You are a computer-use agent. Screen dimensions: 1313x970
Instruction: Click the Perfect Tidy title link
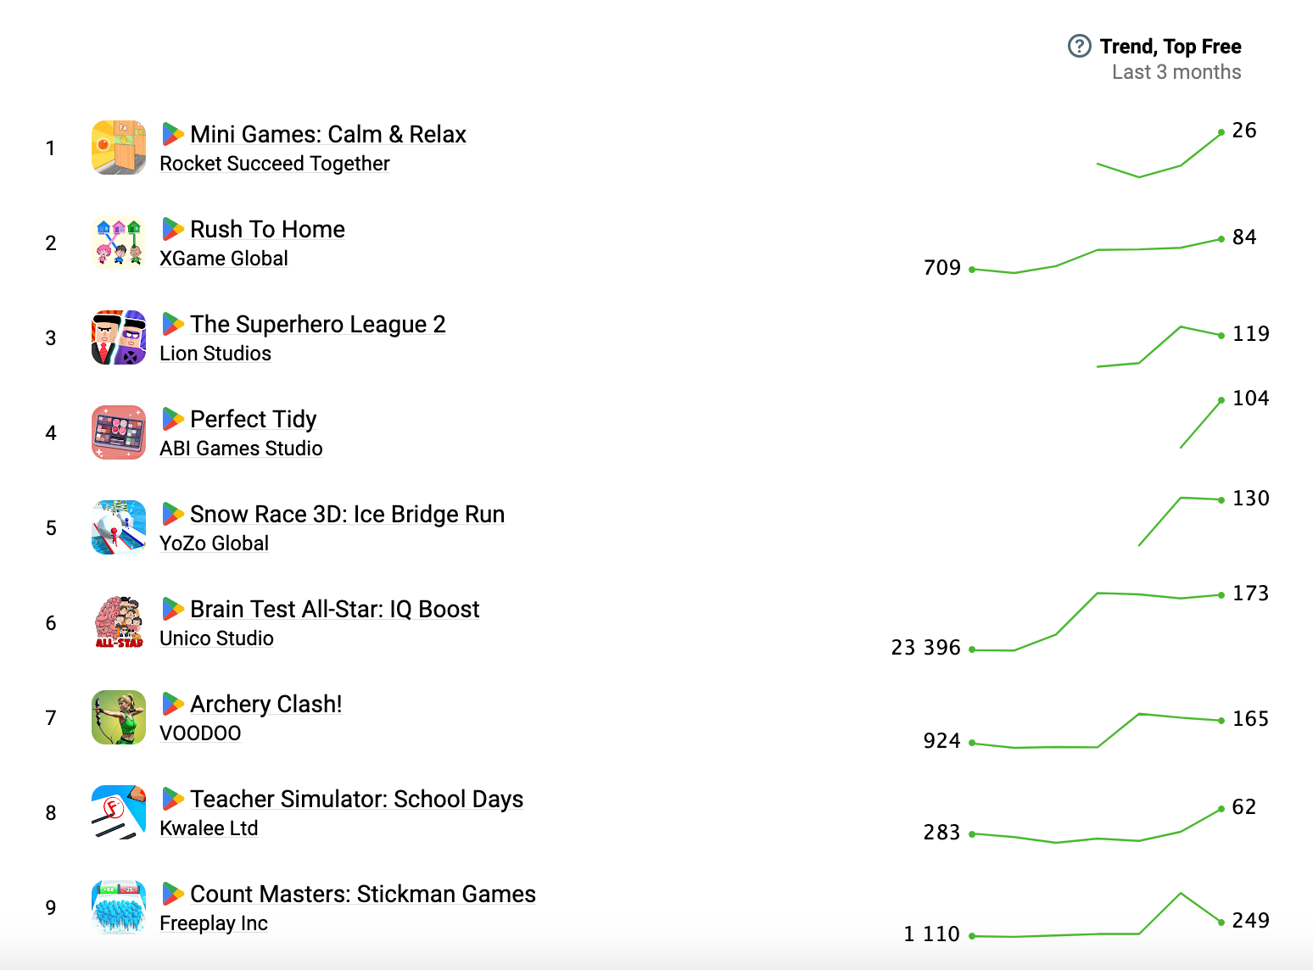click(254, 419)
